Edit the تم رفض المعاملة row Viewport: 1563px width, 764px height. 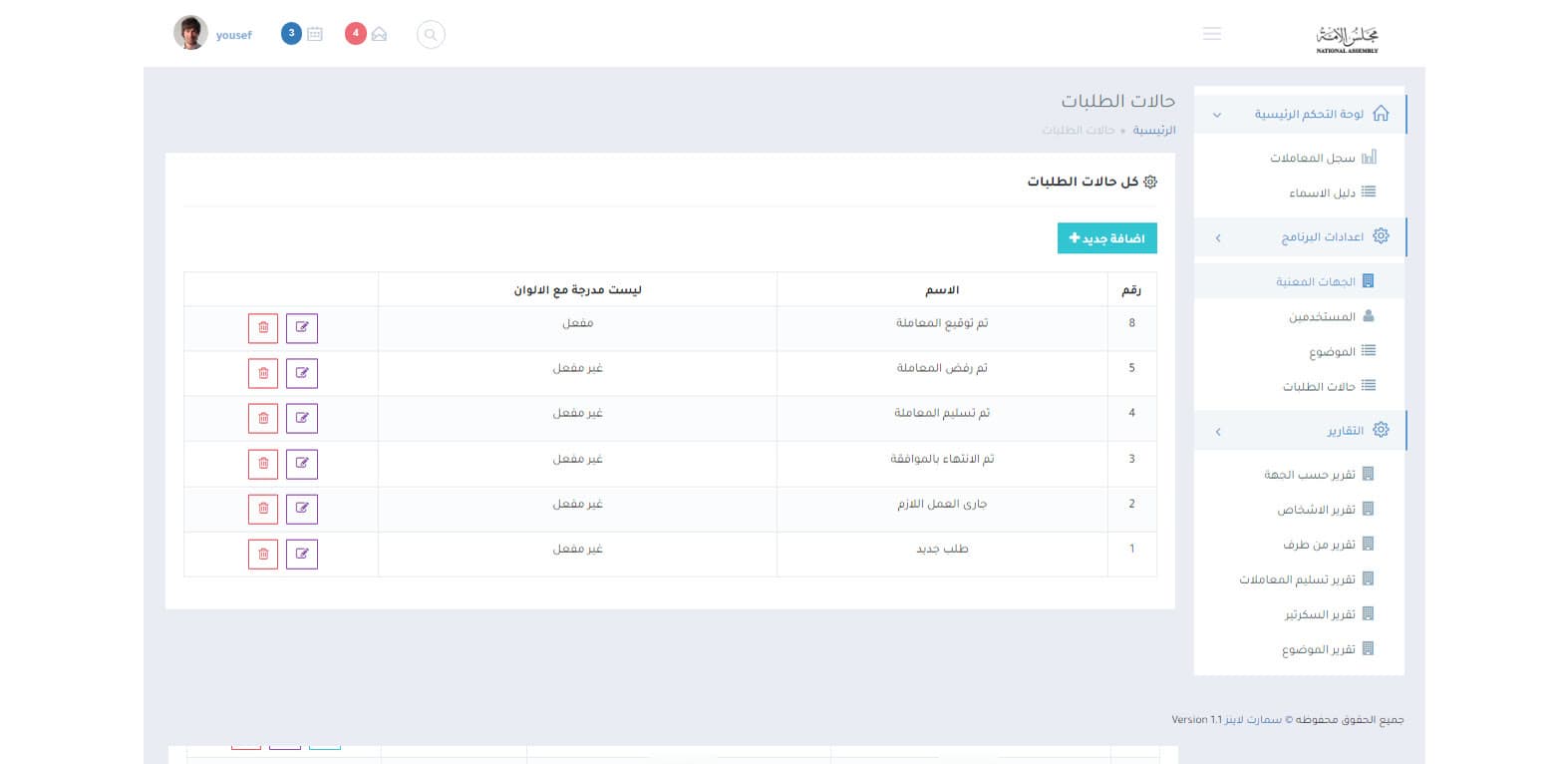pos(302,373)
